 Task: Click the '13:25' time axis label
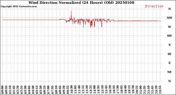91,90
